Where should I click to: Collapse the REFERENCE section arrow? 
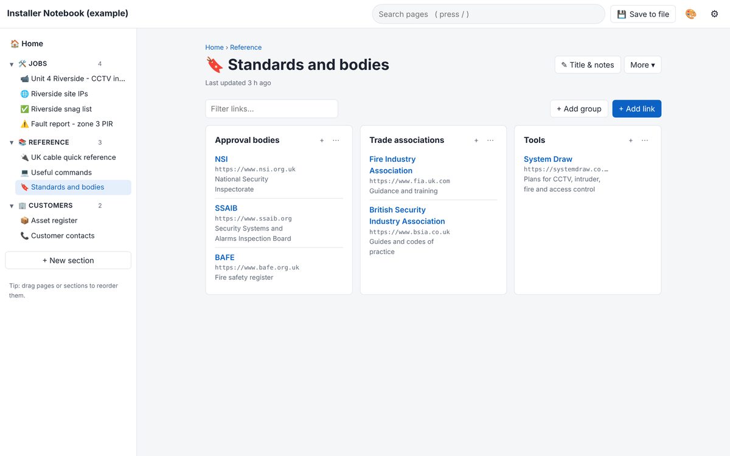12,143
